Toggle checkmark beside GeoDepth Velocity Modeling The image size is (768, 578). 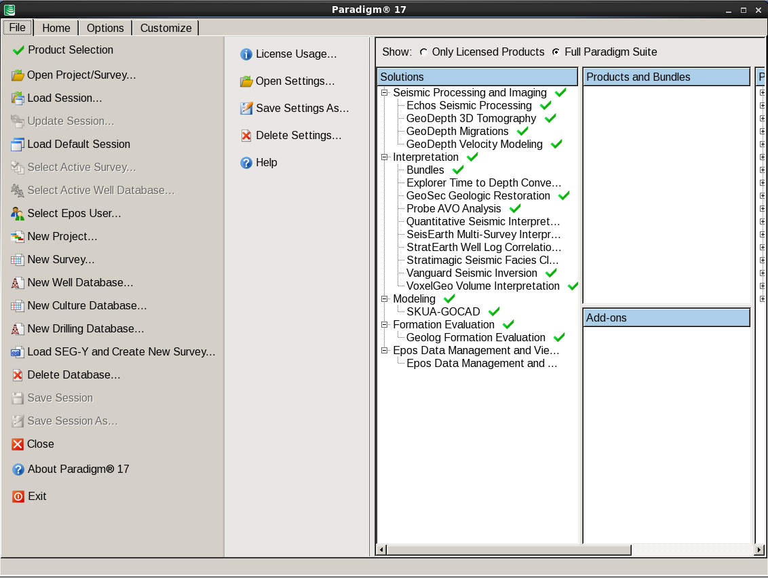556,144
